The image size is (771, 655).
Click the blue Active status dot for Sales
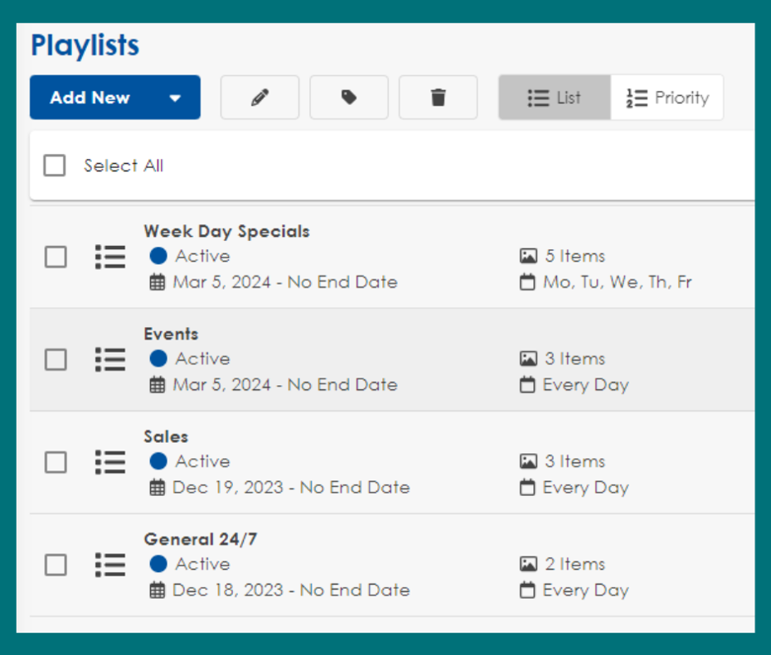pyautogui.click(x=158, y=461)
